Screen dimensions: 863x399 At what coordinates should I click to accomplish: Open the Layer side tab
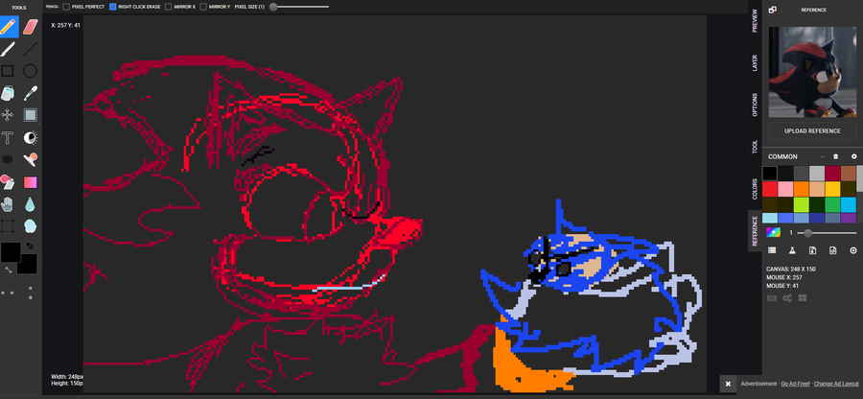[x=755, y=63]
